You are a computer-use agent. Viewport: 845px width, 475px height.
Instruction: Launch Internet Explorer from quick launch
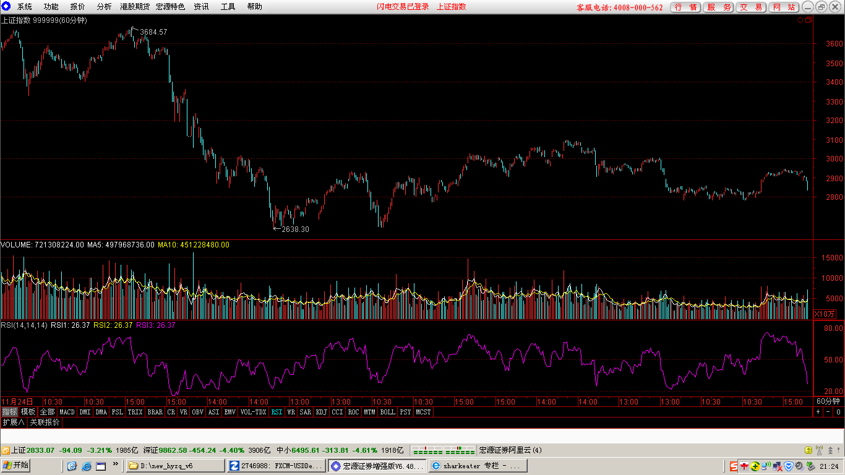tap(87, 466)
